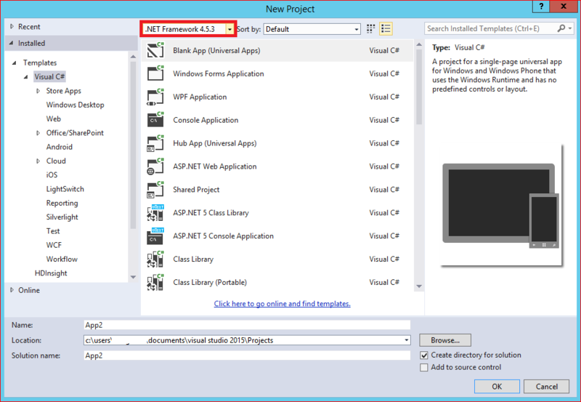Image resolution: width=581 pixels, height=402 pixels.
Task: Toggle Create directory for solution checkbox
Action: click(x=424, y=355)
